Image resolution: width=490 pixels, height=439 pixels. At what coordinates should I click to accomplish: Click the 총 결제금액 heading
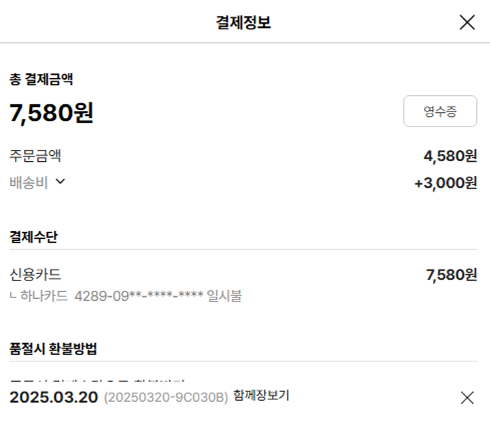[41, 80]
